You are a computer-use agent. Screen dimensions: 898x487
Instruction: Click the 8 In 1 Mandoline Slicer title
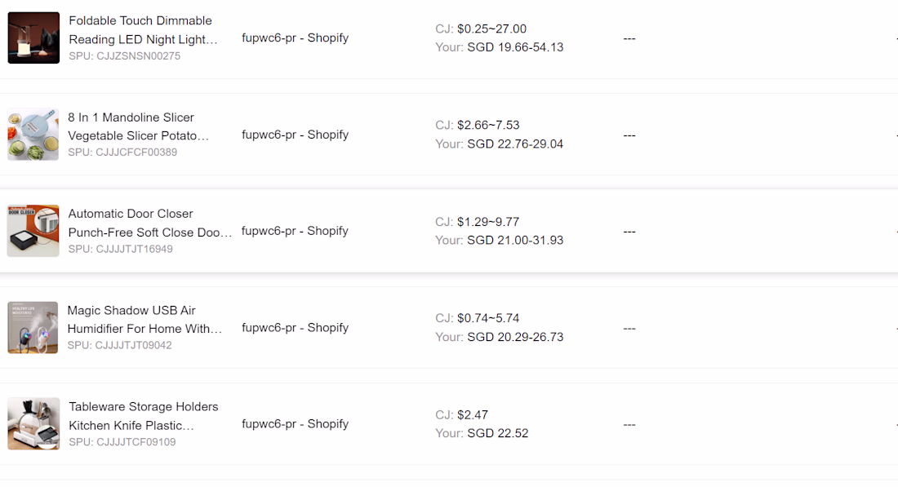click(137, 126)
